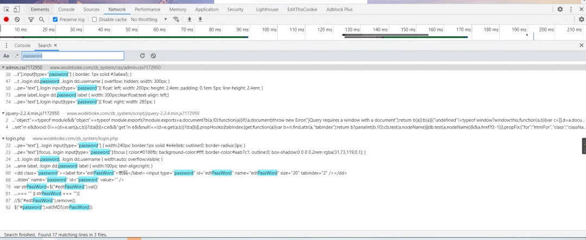Click the search input containing password
Image resolution: width=586 pixels, height=240 pixels.
pyautogui.click(x=73, y=56)
